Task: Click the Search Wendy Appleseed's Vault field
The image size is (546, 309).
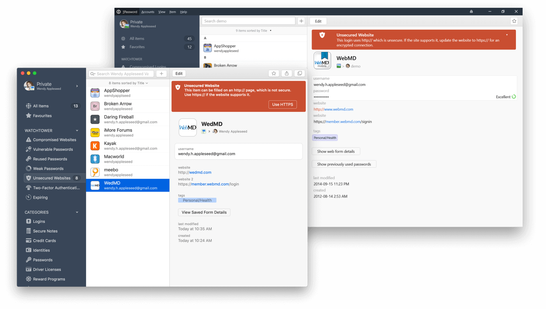Action: coord(121,73)
